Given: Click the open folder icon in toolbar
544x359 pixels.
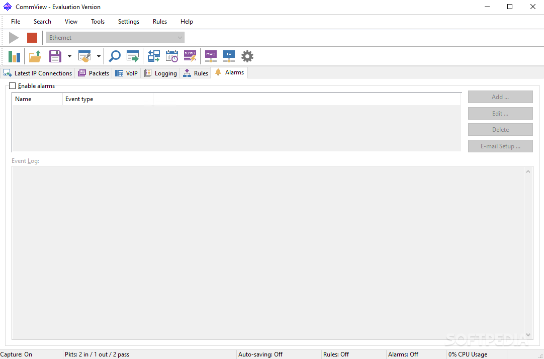Looking at the screenshot, I should coord(35,56).
